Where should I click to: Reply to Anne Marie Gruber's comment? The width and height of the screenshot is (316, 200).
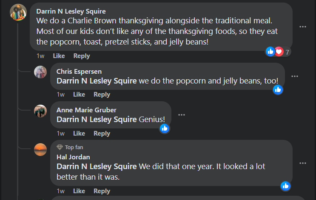[x=102, y=133]
